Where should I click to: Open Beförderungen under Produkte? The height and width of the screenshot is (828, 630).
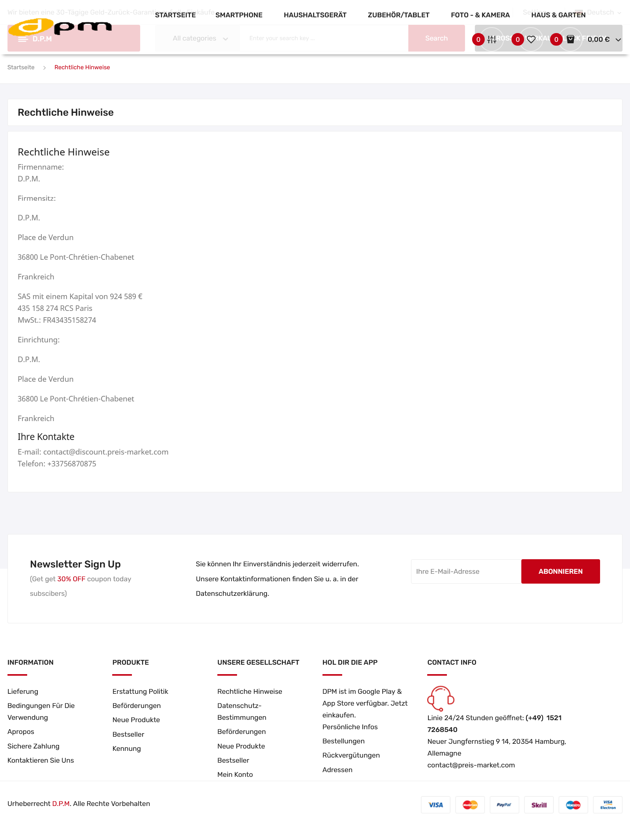point(137,706)
